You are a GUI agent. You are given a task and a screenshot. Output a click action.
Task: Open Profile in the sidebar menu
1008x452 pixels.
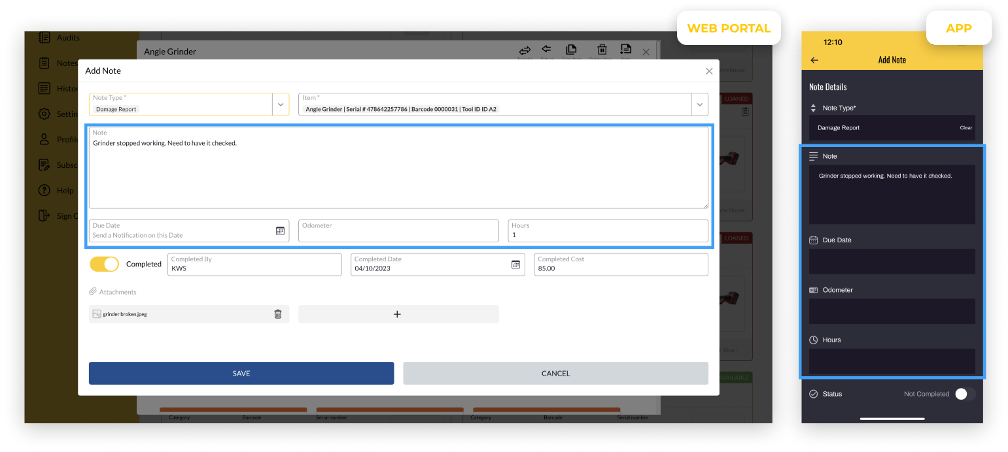point(67,139)
